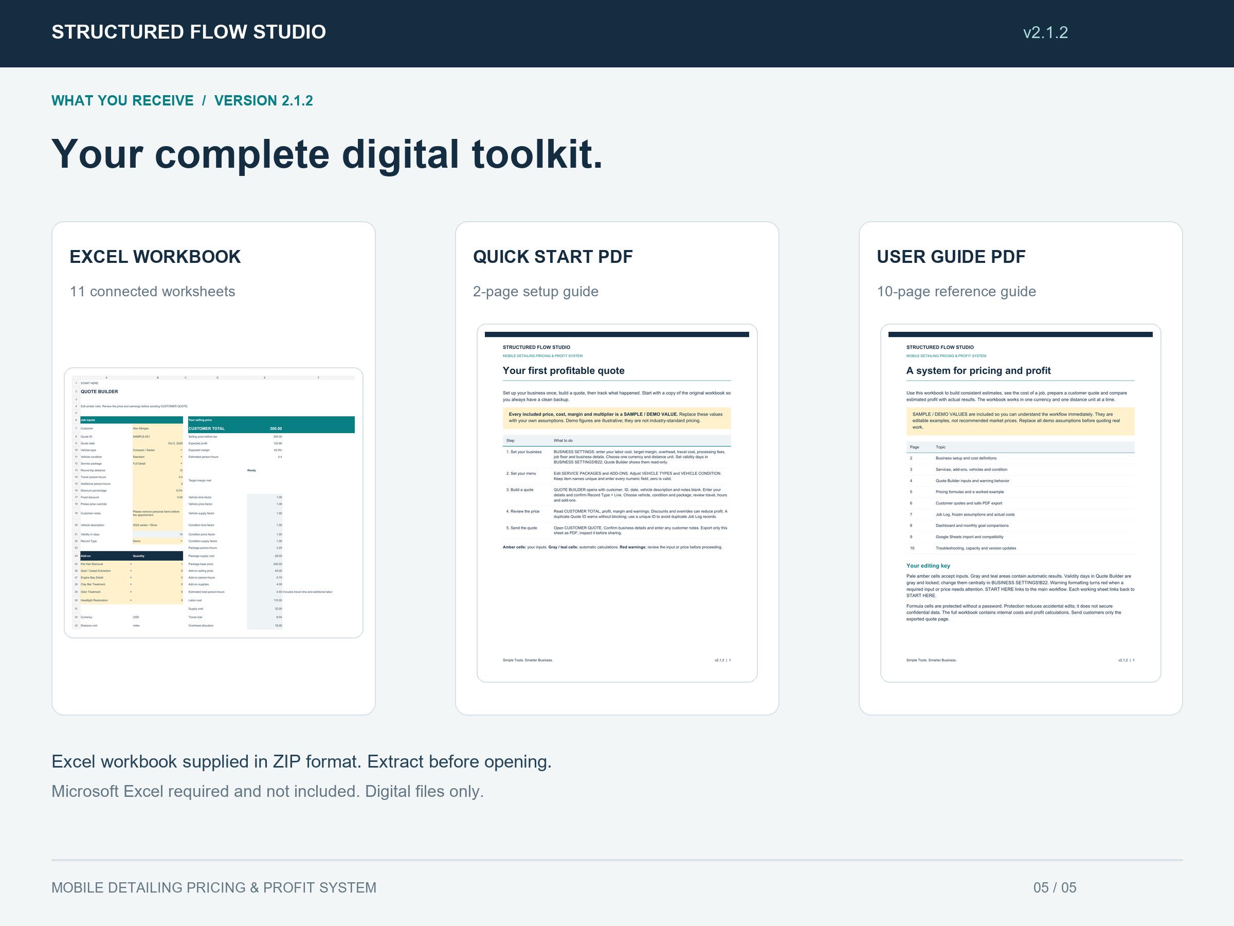Image resolution: width=1234 pixels, height=926 pixels.
Task: Select "10-page reference guide" subtitle
Action: (x=956, y=291)
